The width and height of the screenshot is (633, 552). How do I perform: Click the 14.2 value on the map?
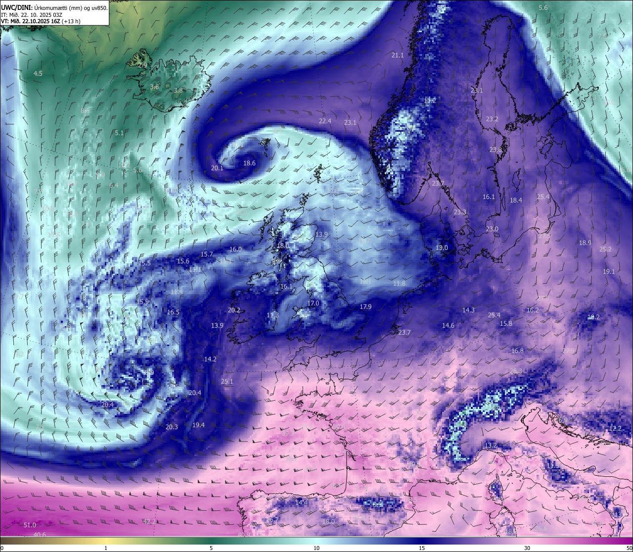210,359
